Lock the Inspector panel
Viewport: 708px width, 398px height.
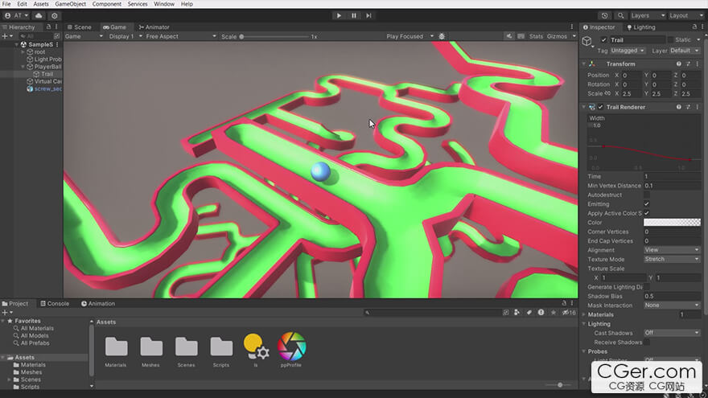pyautogui.click(x=694, y=27)
